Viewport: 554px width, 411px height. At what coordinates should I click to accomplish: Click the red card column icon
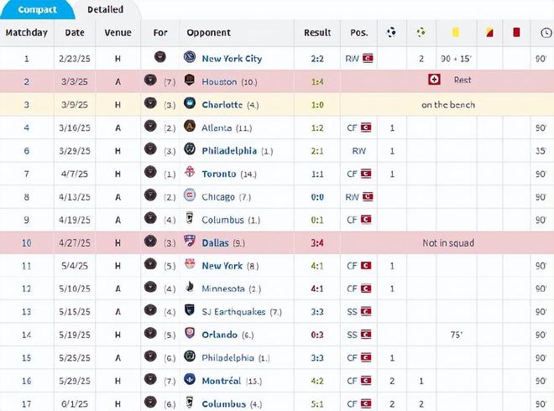[517, 33]
